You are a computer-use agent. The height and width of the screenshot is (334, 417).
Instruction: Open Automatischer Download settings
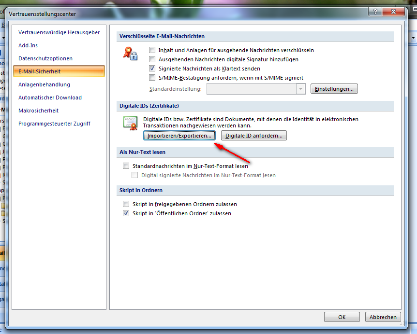[x=50, y=97]
